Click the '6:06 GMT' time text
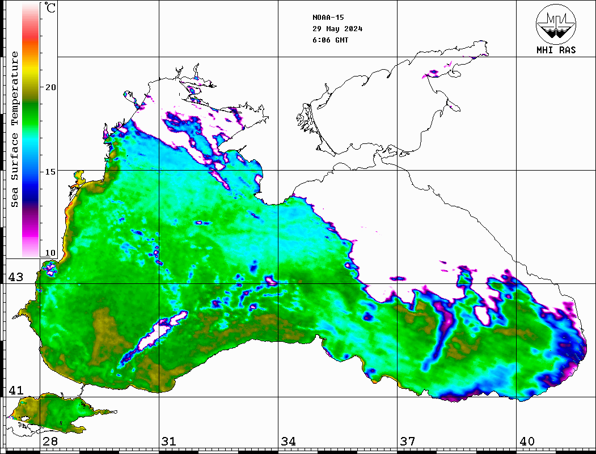Viewport: 596px width, 454px height. pos(331,40)
